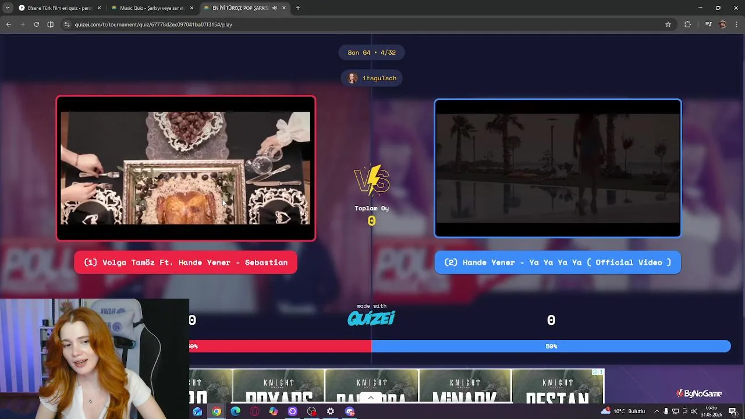Open the Extensions puzzle icon

click(x=688, y=24)
